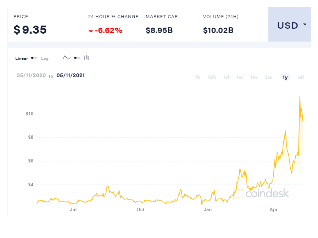Select the line chart icon
The image size is (318, 238).
tap(67, 58)
